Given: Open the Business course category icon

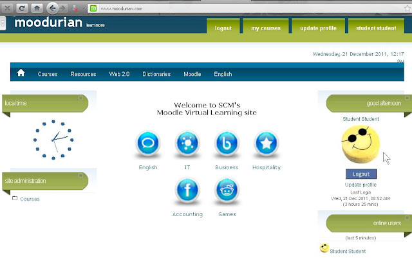Looking at the screenshot, I should 227,143.
